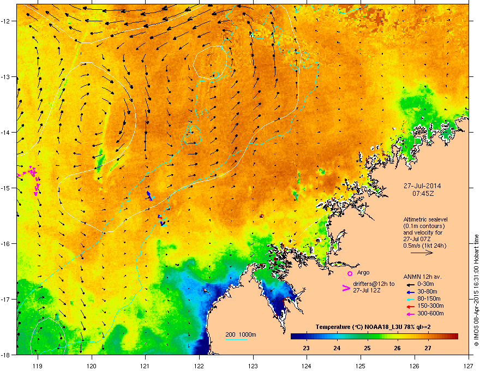This screenshot has width=480, height=371.
Task: Click the 'ANMN 12h av.' legend heading
Action: coord(422,277)
